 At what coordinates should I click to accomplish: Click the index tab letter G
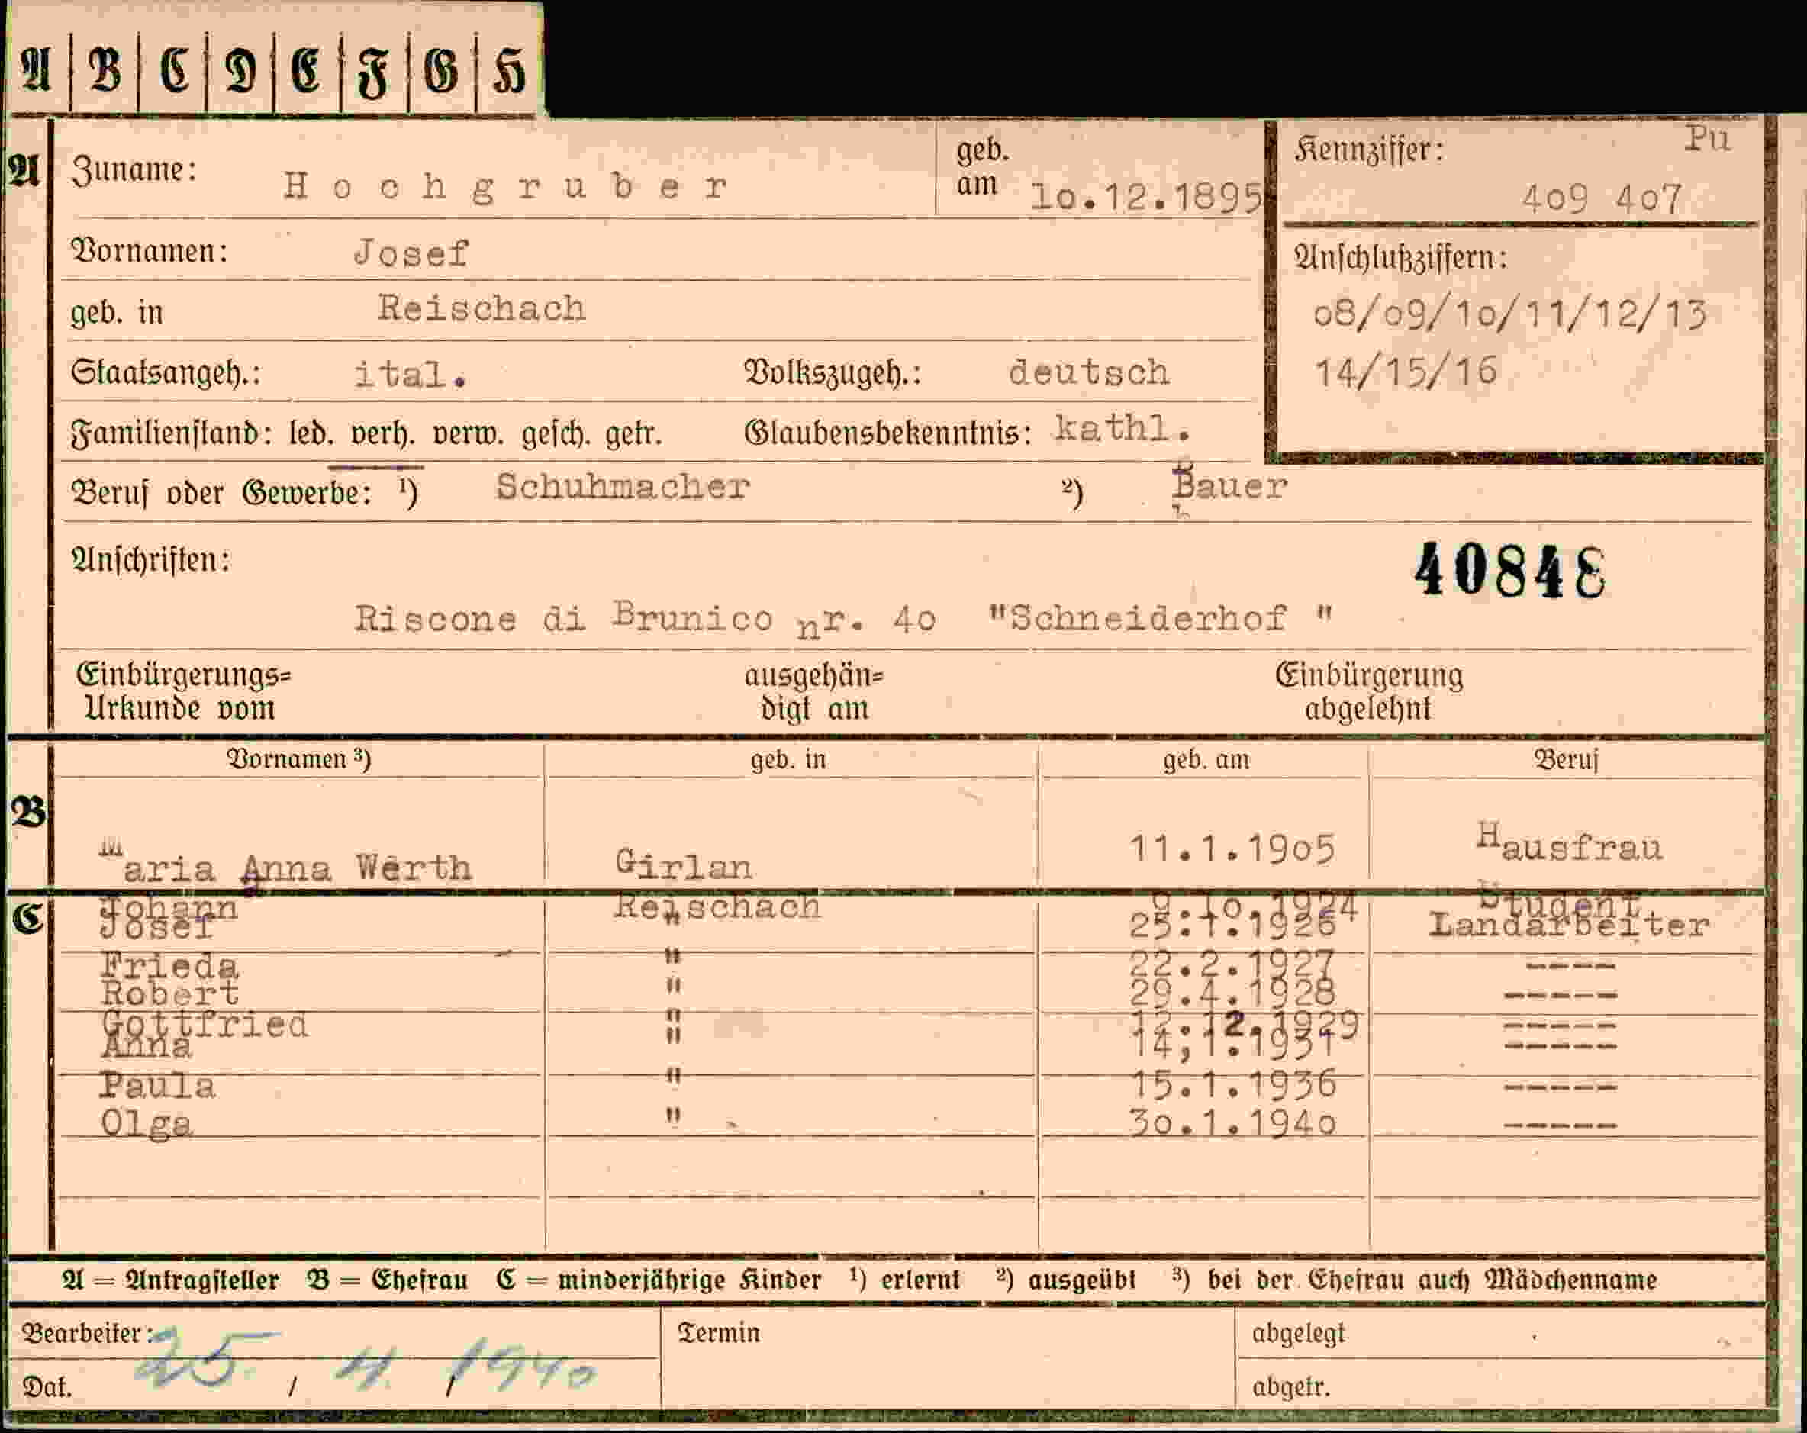441,70
